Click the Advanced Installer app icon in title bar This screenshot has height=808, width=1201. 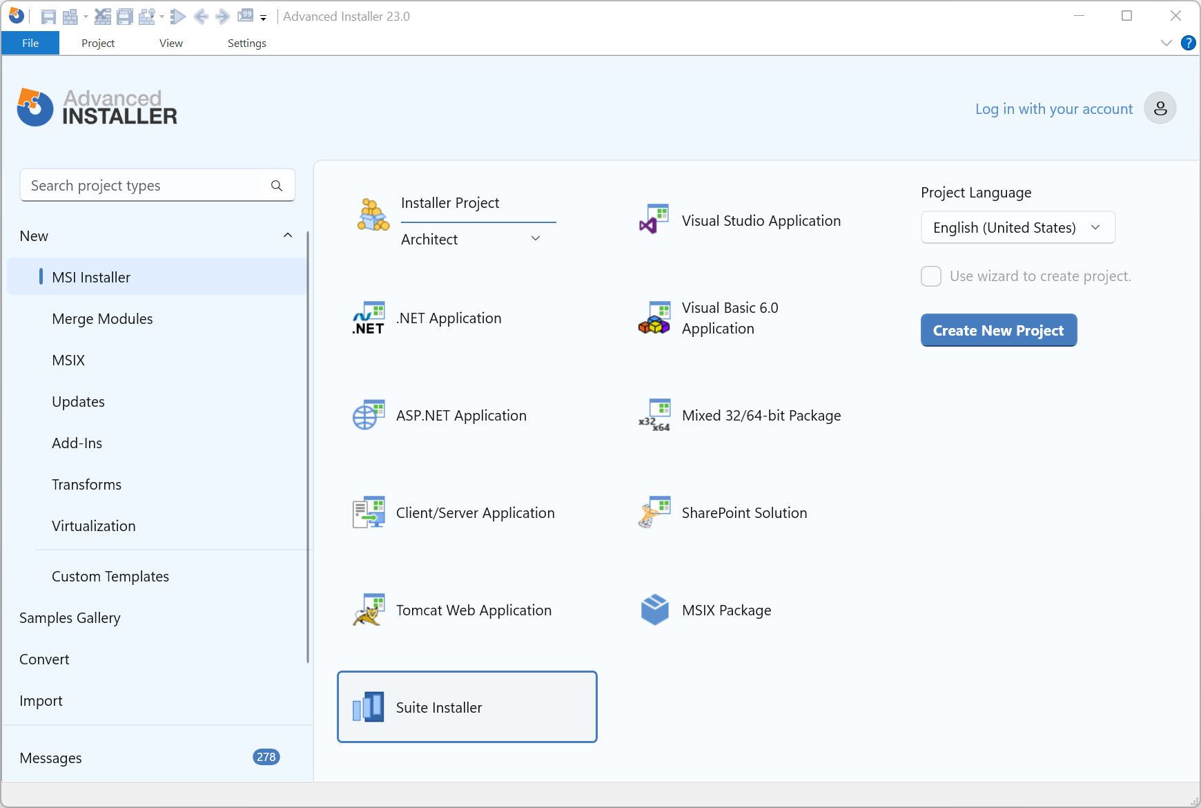tap(17, 15)
